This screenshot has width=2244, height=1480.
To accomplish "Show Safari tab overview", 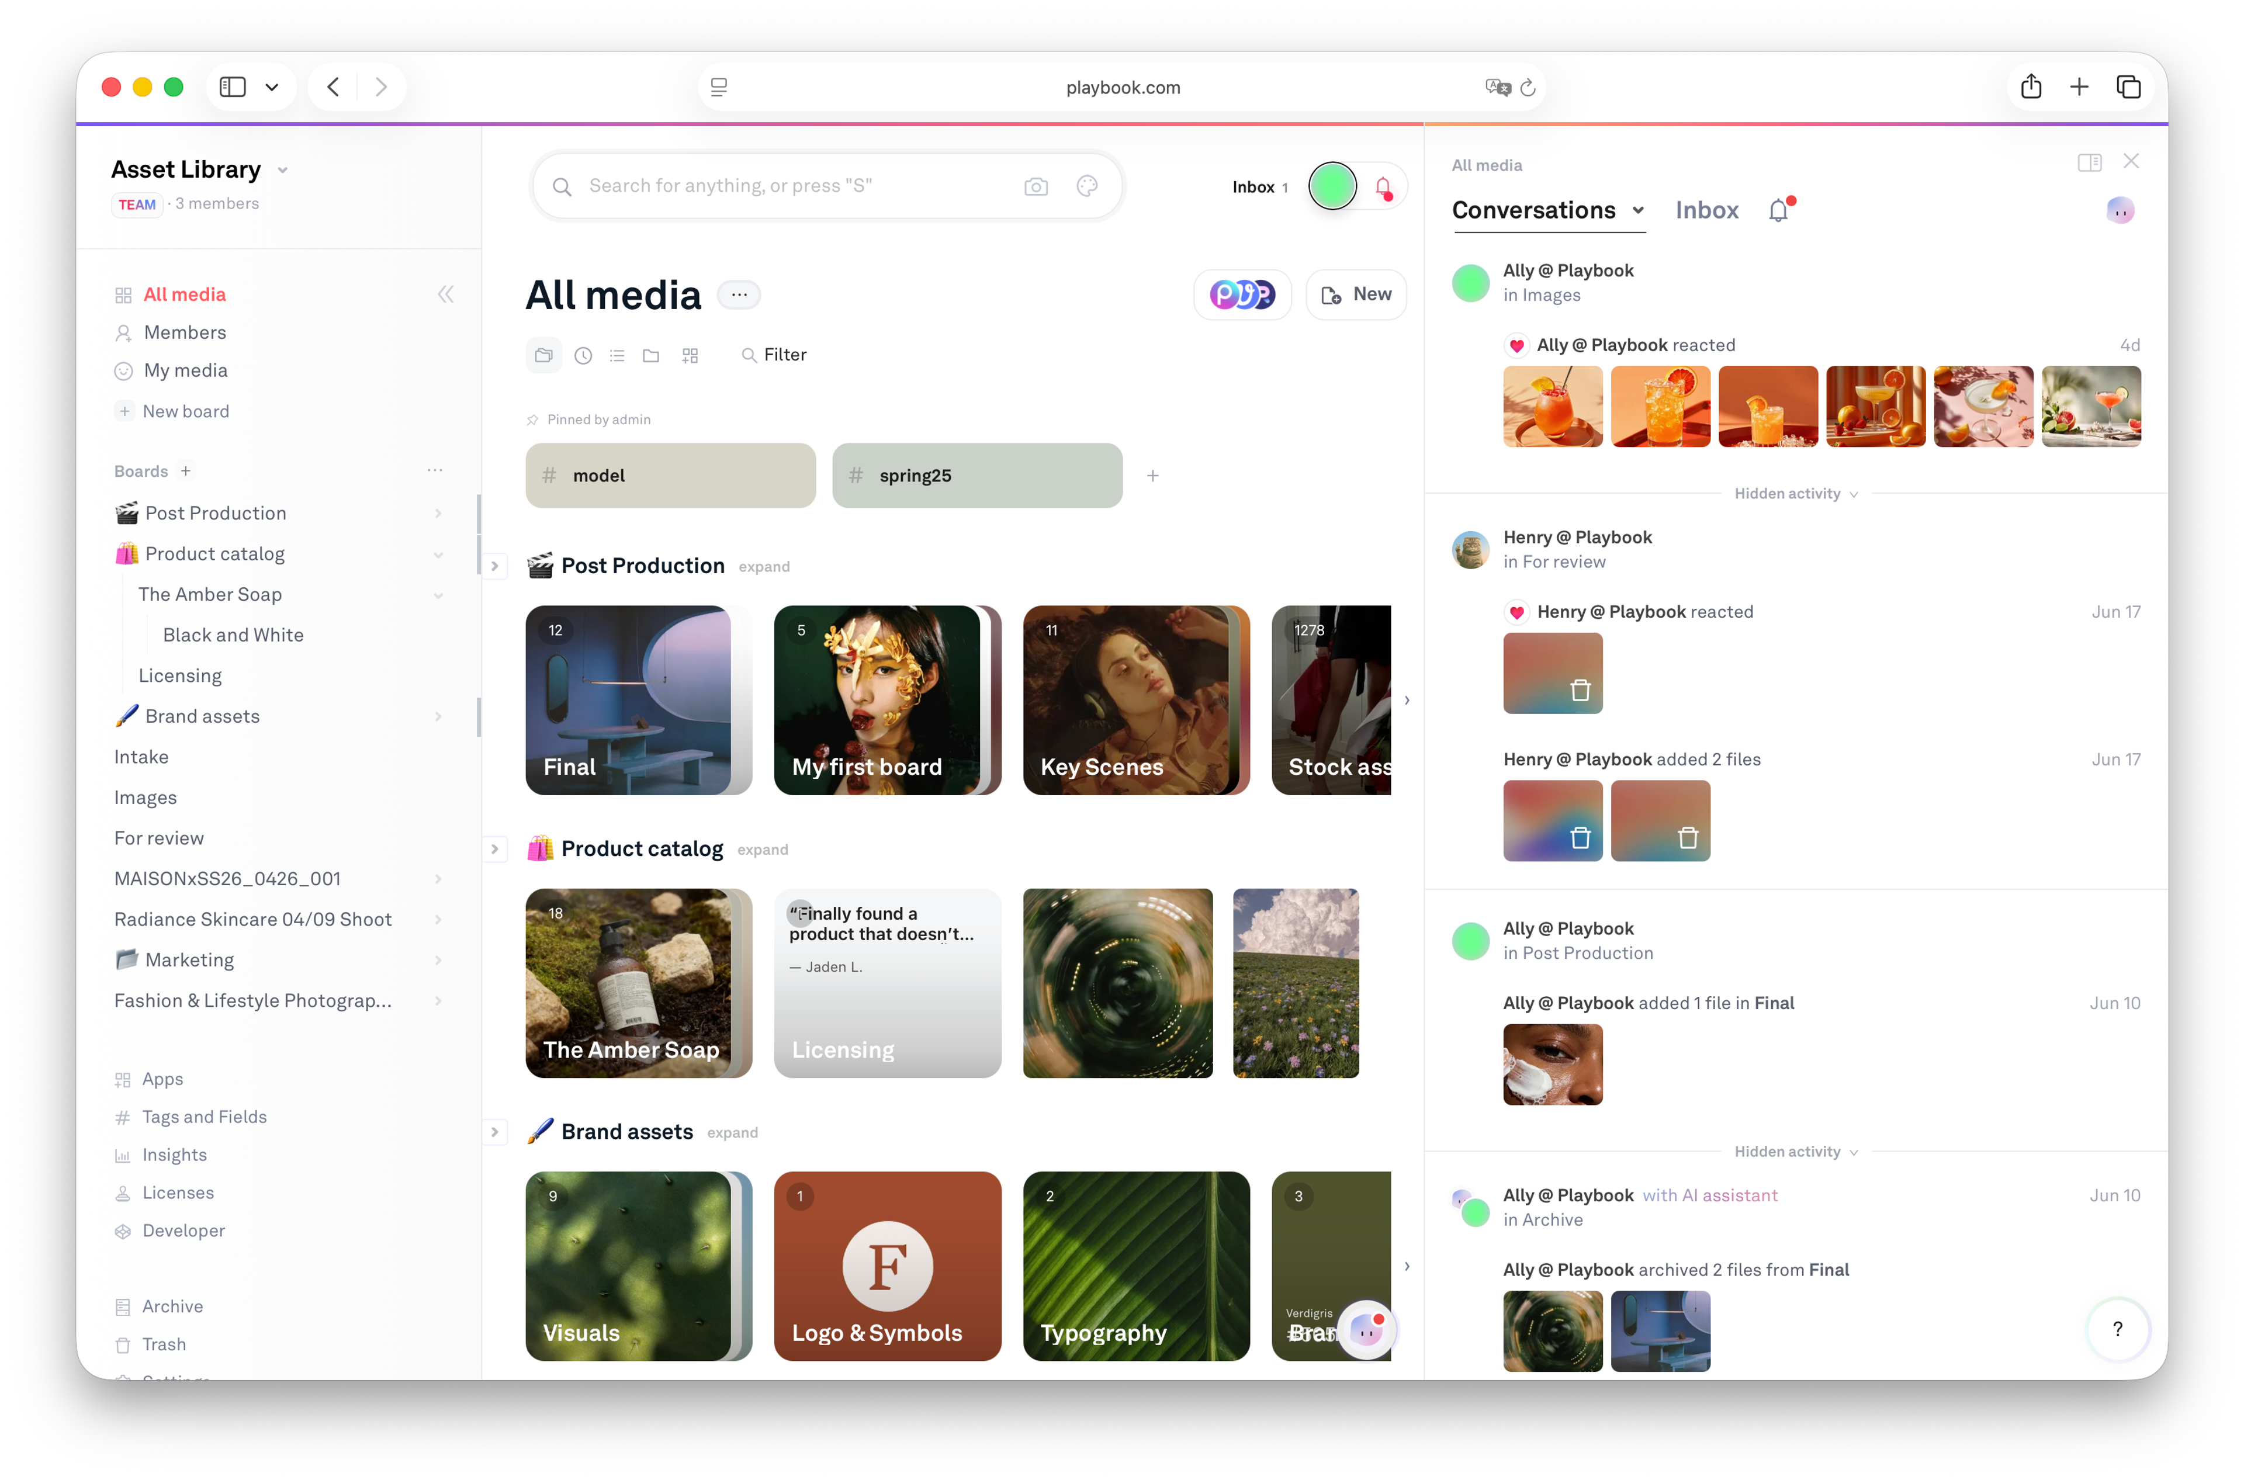I will coord(2128,87).
